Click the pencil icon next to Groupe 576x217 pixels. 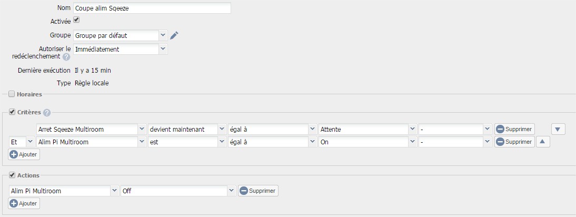click(x=174, y=36)
